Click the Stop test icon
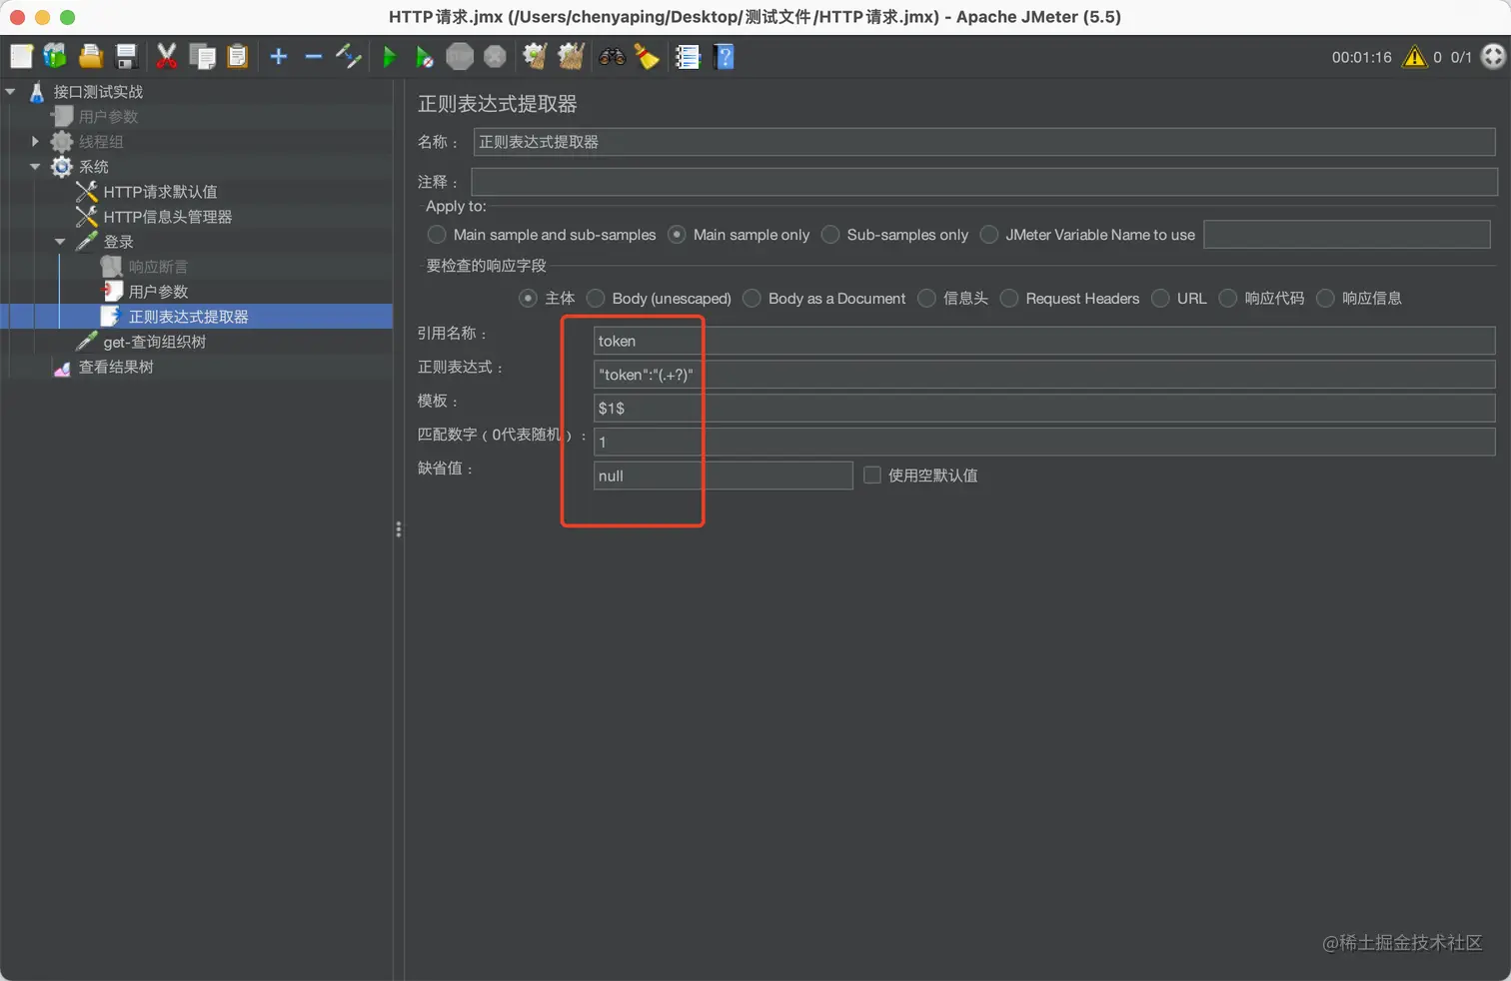The height and width of the screenshot is (981, 1511). pos(460,57)
